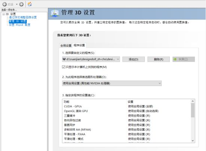The height and width of the screenshot is (151, 206).
Task: Select the 三重缓冲 row
Action: (127, 115)
